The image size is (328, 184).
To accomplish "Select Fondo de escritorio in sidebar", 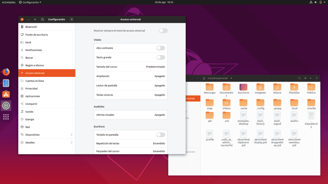I will click(x=47, y=35).
